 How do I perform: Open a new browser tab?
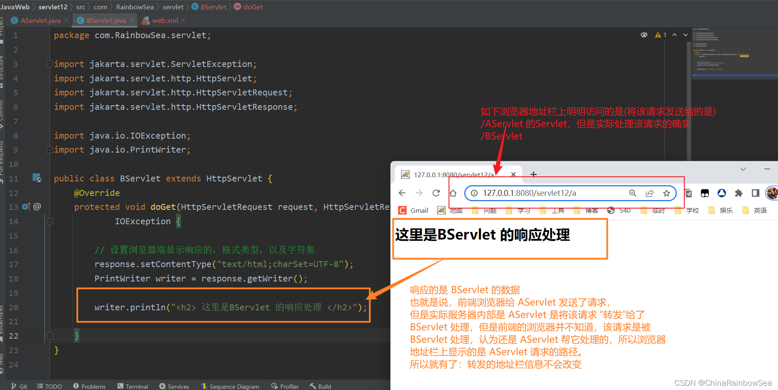pos(533,174)
